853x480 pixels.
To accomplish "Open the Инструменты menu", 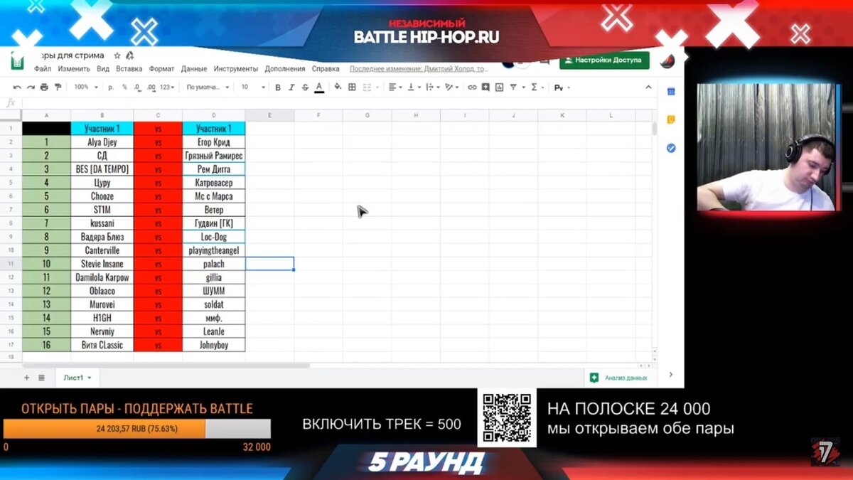I will click(x=235, y=69).
